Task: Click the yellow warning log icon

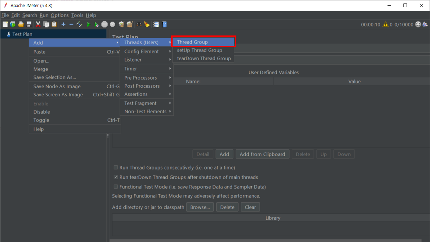Action: [x=385, y=24]
